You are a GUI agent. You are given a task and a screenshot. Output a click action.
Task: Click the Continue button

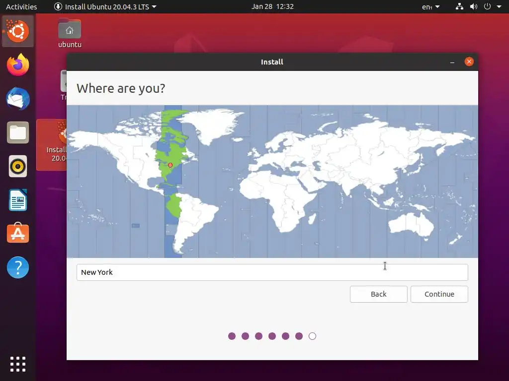point(439,294)
